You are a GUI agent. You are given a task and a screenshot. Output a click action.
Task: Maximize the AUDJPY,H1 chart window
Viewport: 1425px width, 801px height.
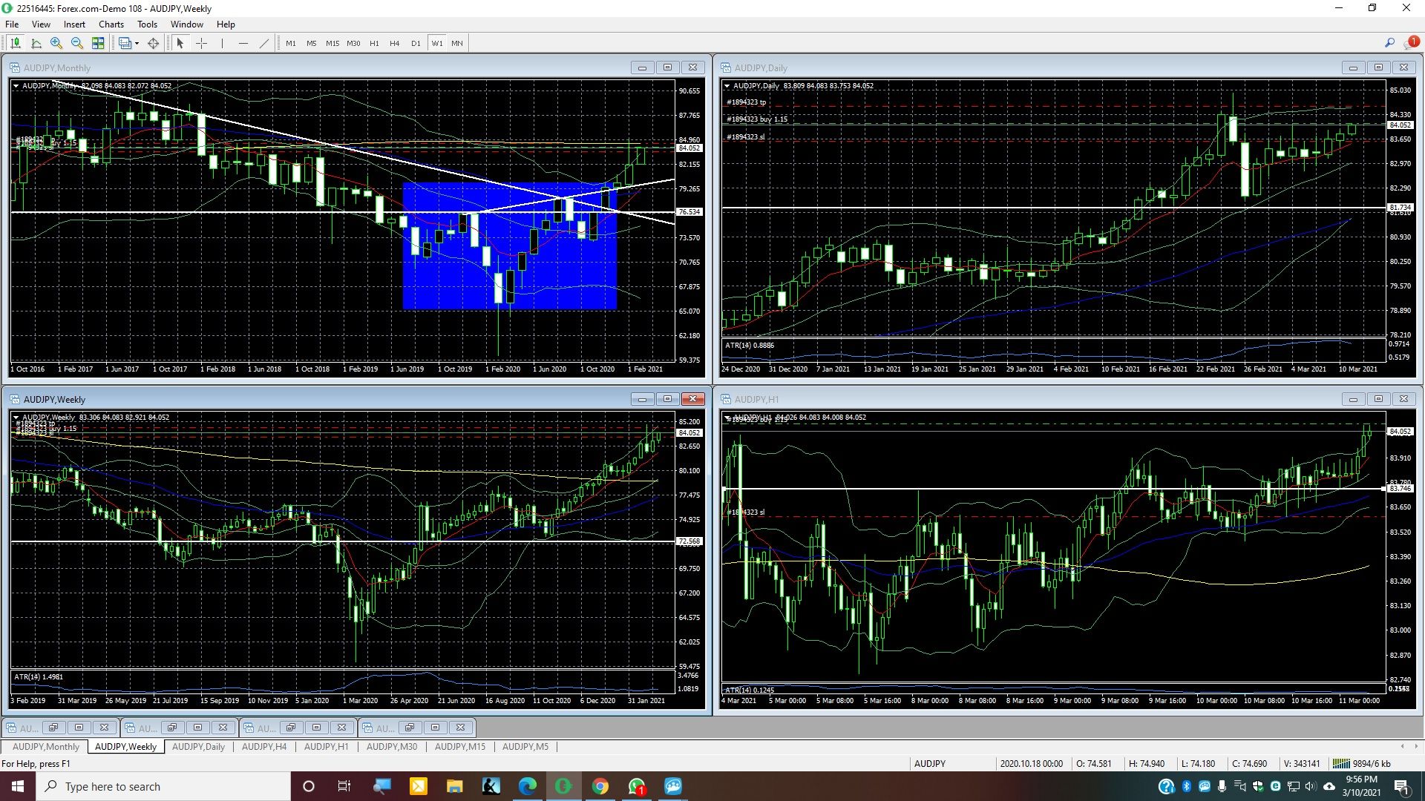(x=1378, y=399)
